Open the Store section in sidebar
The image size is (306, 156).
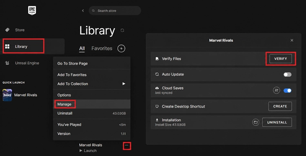coord(20,30)
